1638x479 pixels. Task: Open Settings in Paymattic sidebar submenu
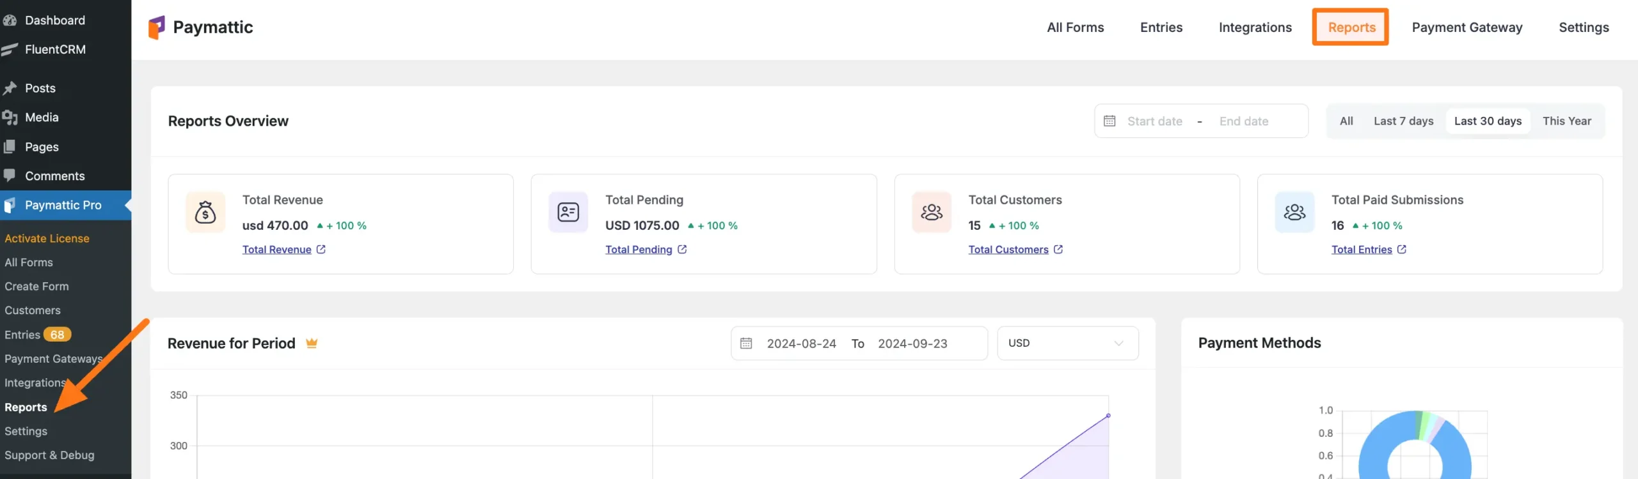pos(26,432)
